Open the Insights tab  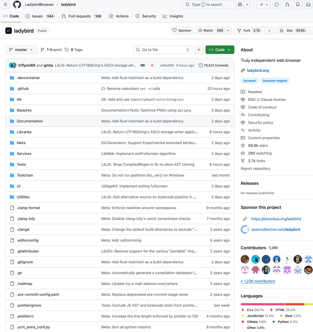point(173,16)
